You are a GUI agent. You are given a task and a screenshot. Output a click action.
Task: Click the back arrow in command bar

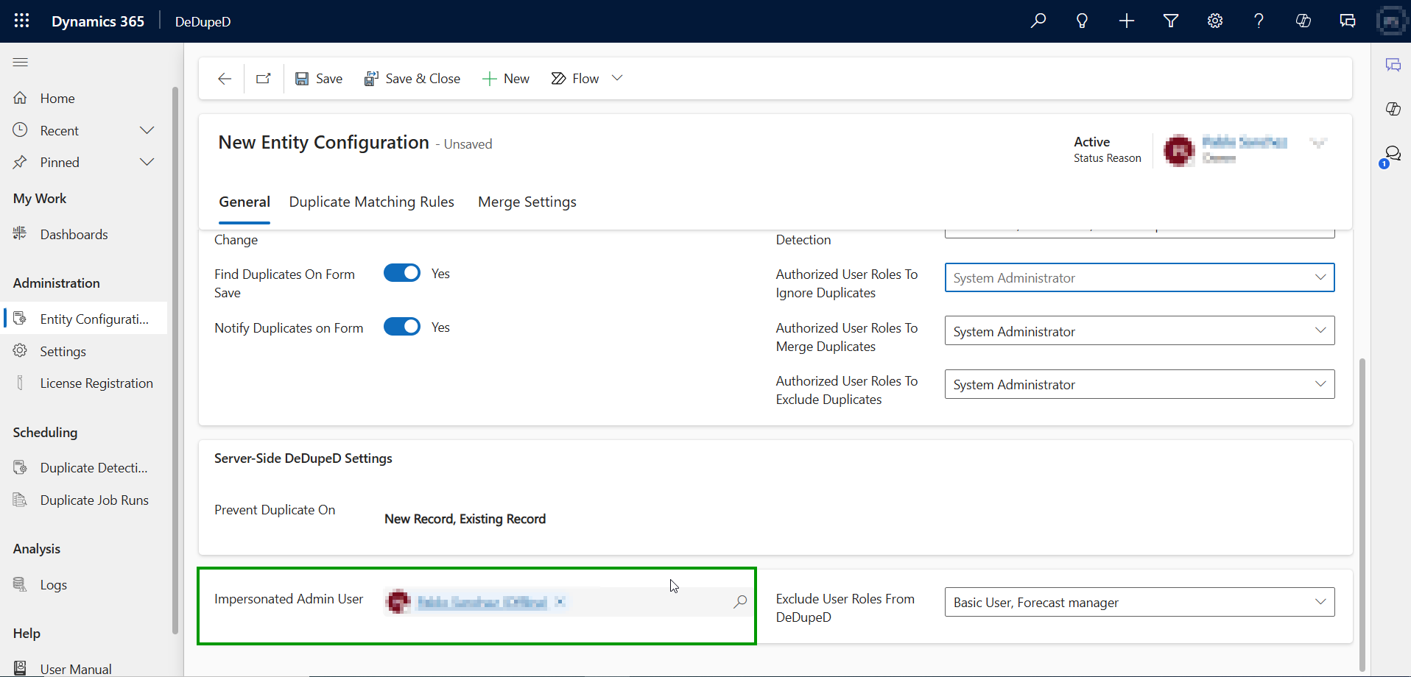click(x=225, y=79)
